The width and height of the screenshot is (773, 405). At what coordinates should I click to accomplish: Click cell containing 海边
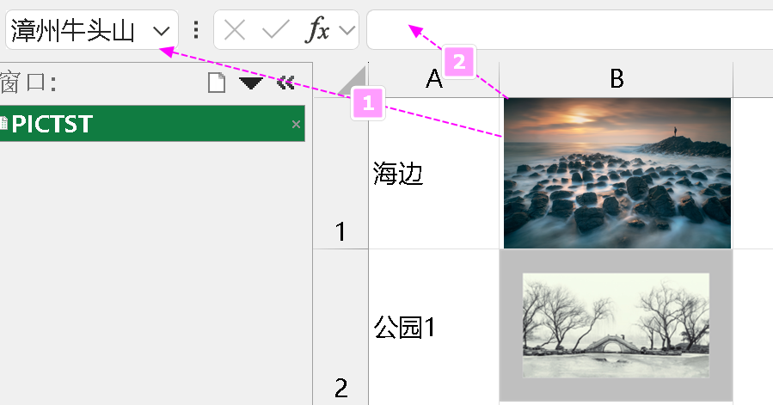[434, 173]
